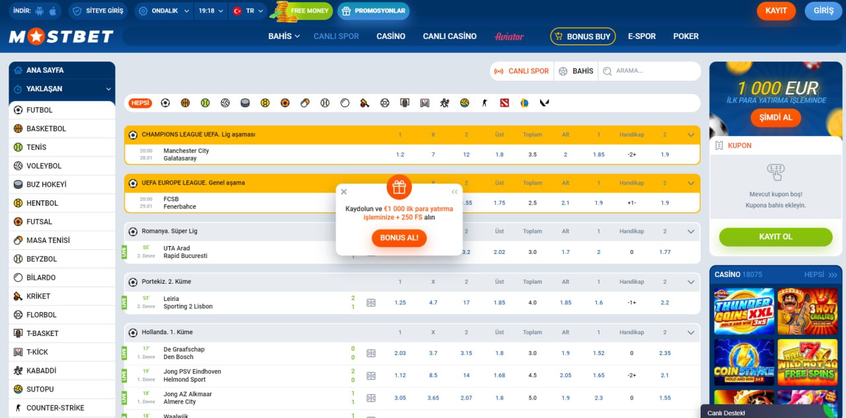
Task: Select table tennis icon in filter row
Action: [305, 103]
